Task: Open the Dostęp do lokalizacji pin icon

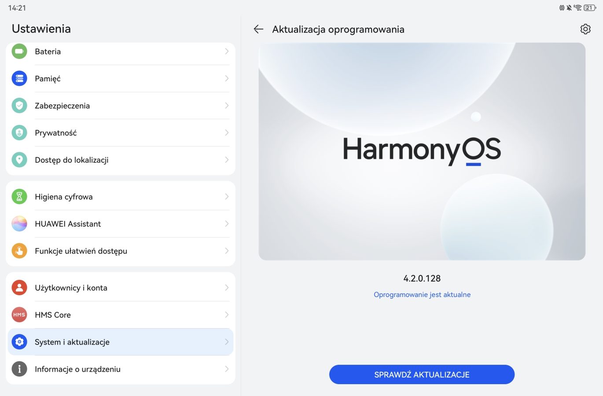Action: (x=19, y=160)
